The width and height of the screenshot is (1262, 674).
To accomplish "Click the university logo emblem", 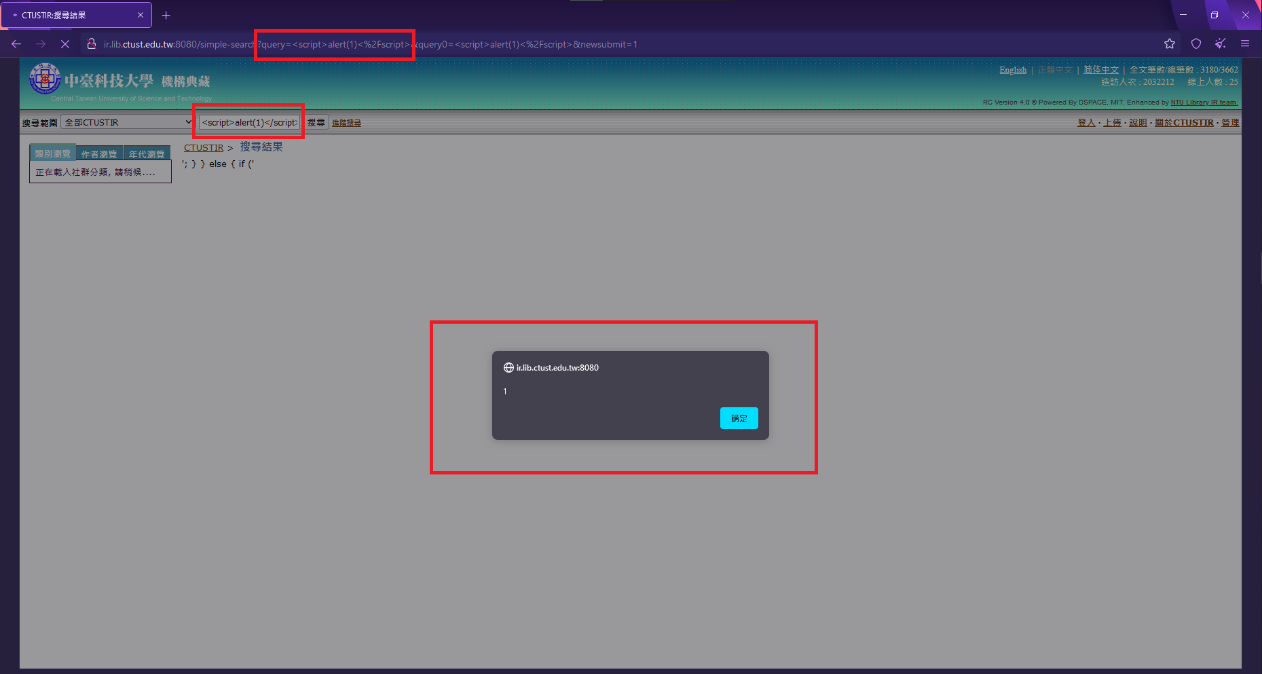I will pos(45,79).
